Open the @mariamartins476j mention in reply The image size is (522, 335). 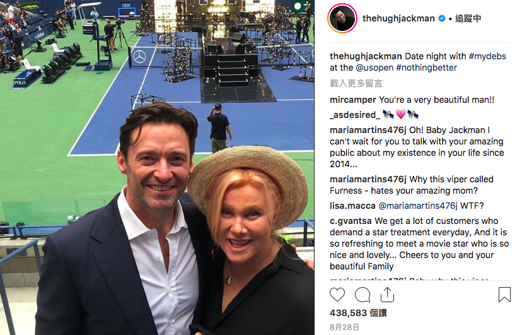point(418,206)
